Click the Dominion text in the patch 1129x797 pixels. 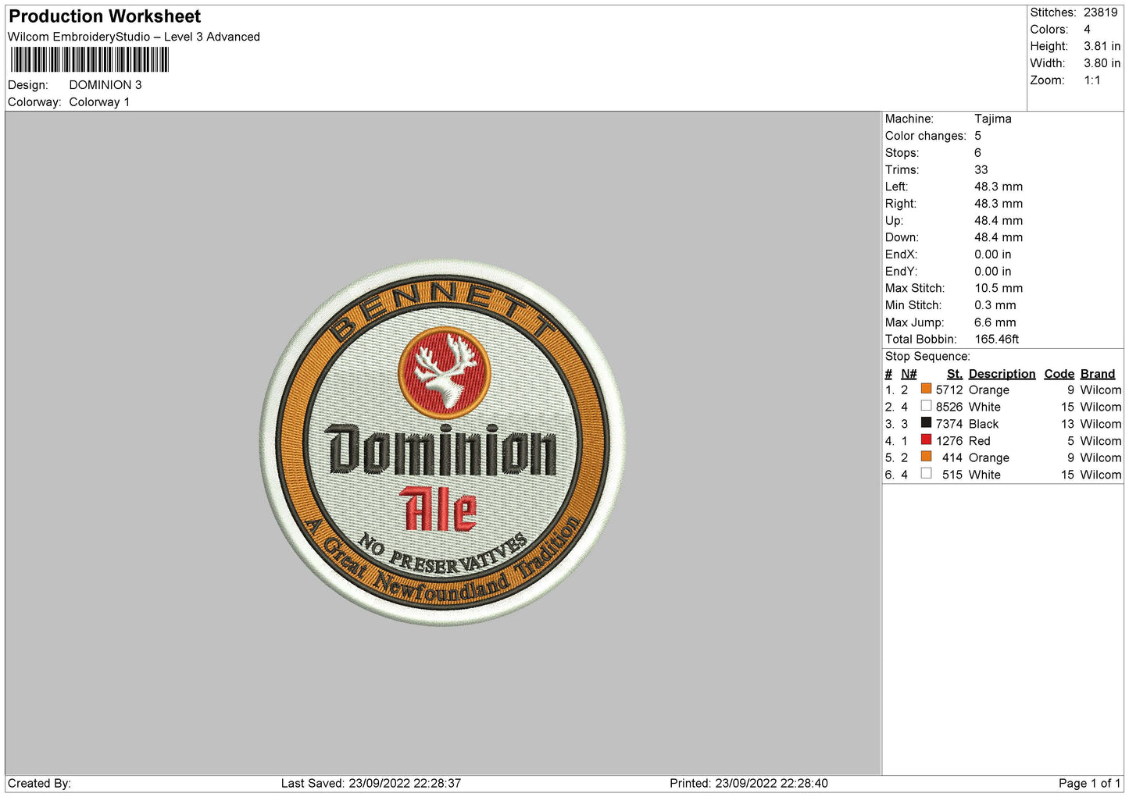(442, 450)
